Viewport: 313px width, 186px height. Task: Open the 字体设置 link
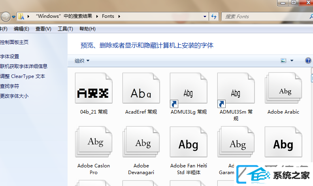pos(9,57)
